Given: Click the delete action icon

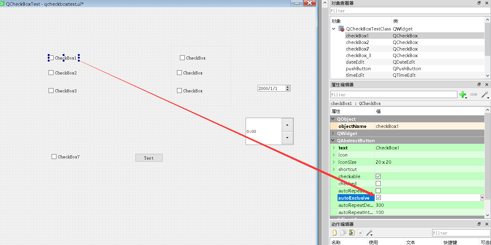Looking at the screenshot, I should (361, 233).
